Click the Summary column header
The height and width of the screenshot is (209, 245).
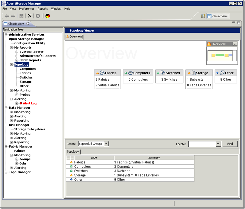154,157
